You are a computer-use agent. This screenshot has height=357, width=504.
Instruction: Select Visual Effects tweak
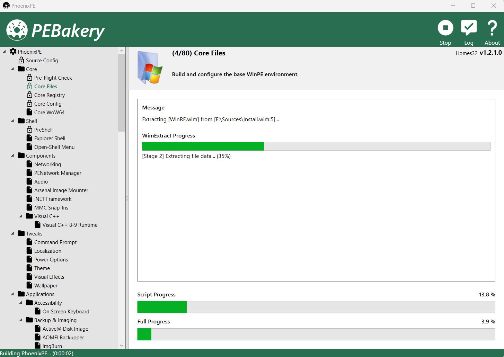coord(49,277)
